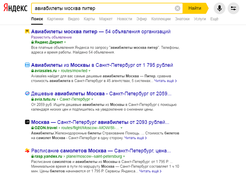Viewport: 246px width, 174px height.
Task: Open the Маркет tab
Action: coord(106,19)
